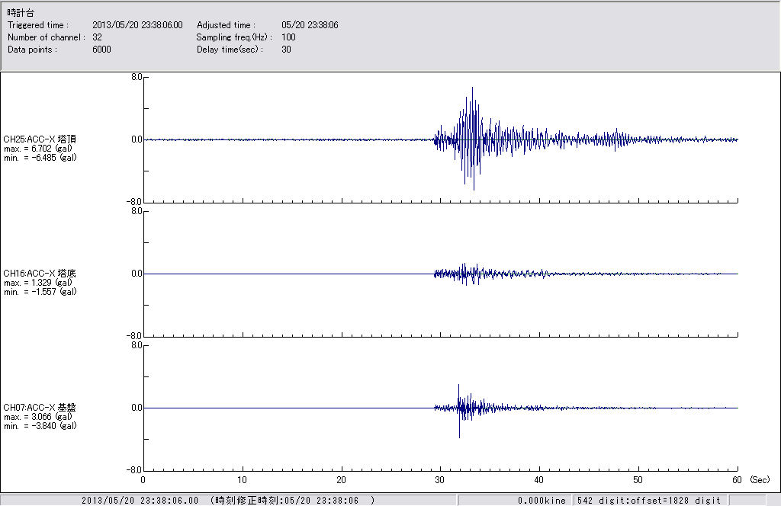Click the 60 tick label on the time axis

tap(737, 480)
